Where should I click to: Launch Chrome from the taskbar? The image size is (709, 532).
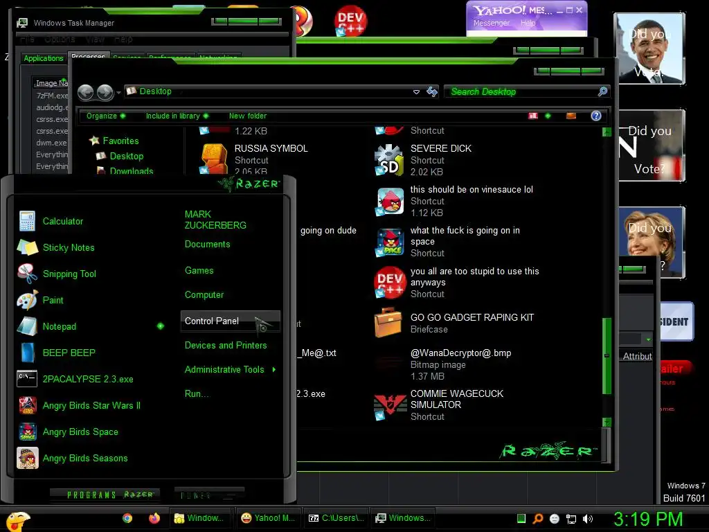(x=127, y=518)
